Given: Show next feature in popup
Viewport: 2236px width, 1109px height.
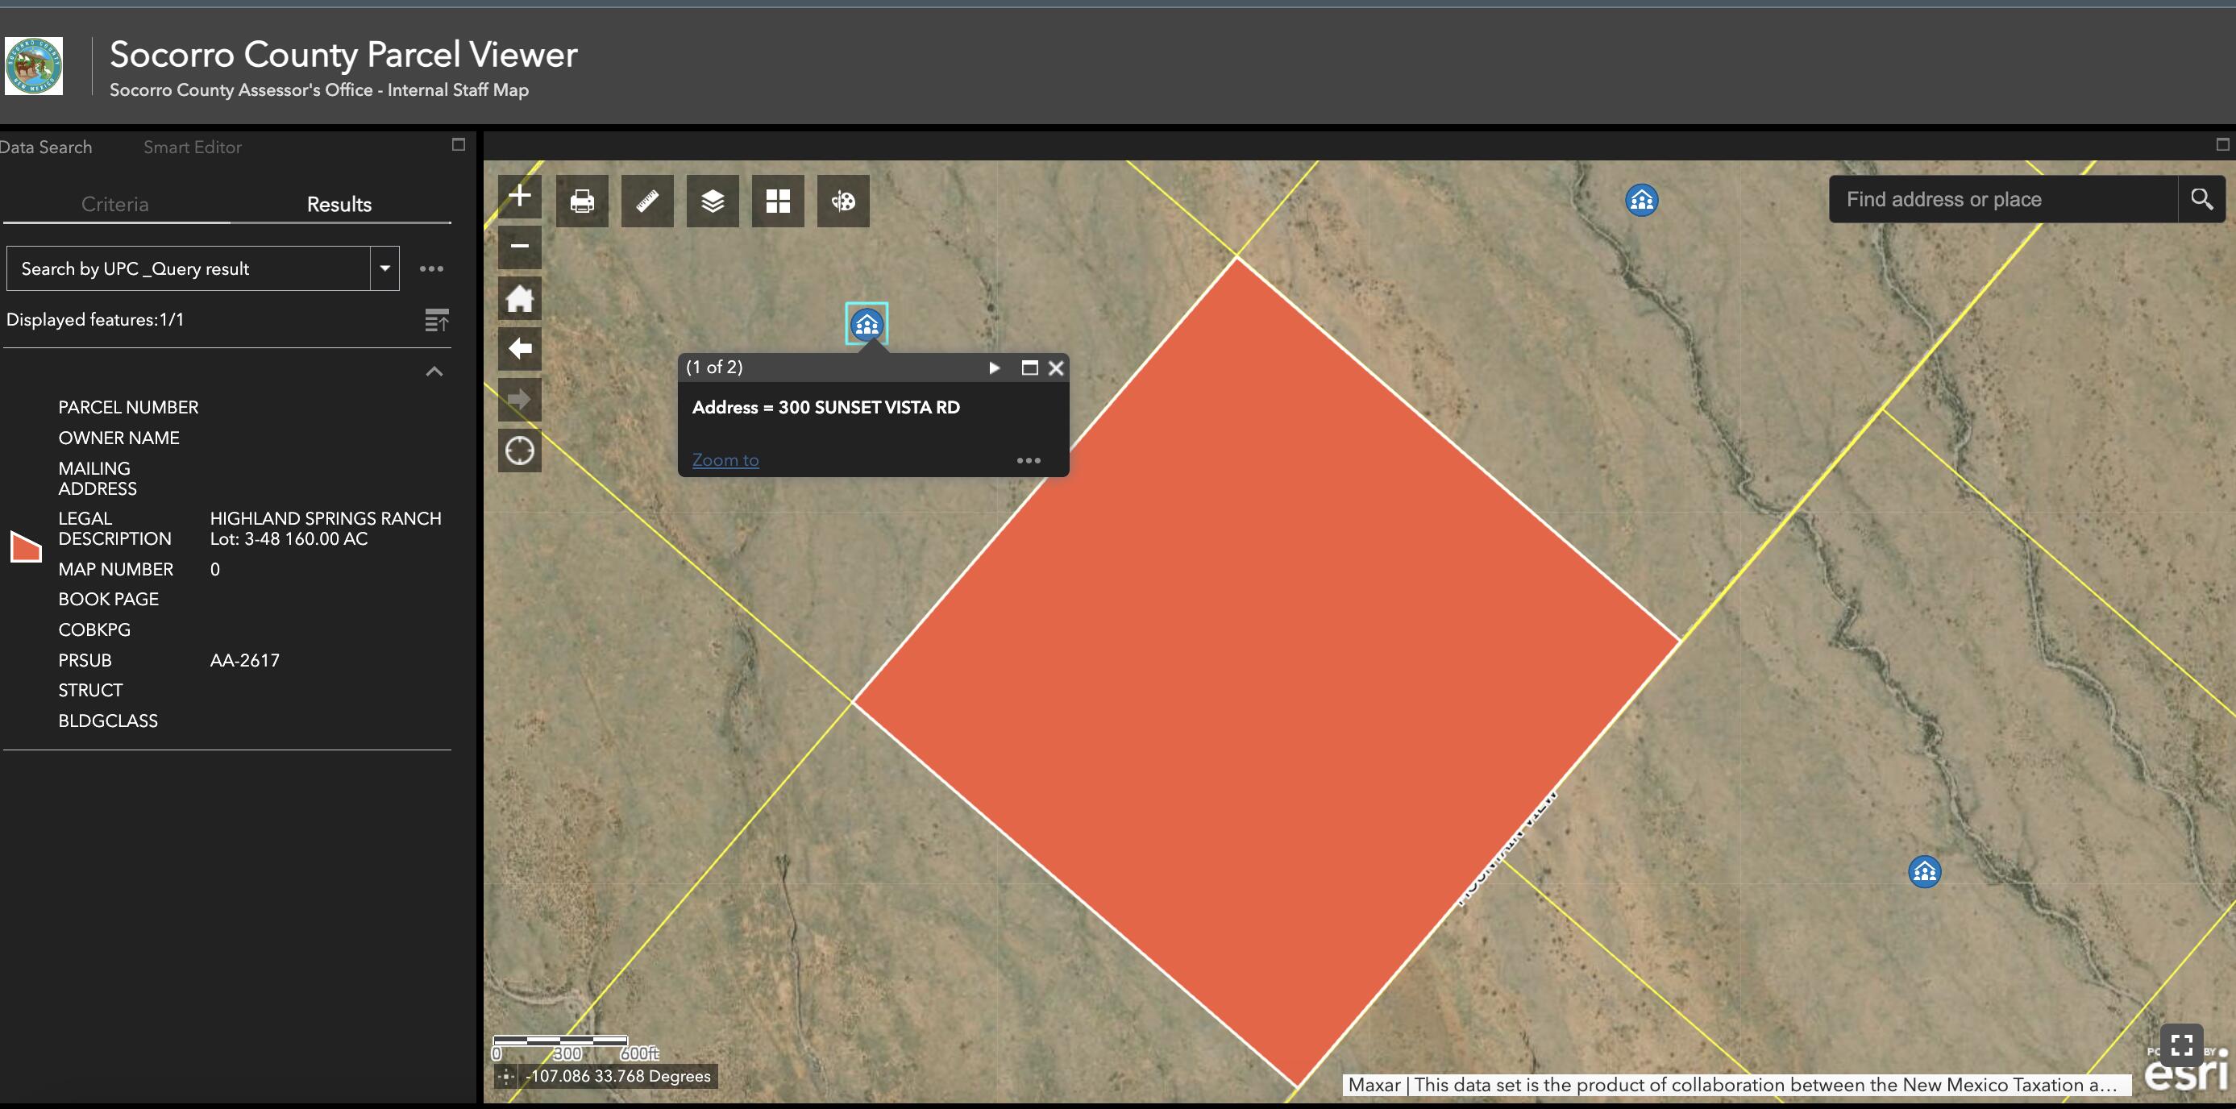Looking at the screenshot, I should click(994, 368).
